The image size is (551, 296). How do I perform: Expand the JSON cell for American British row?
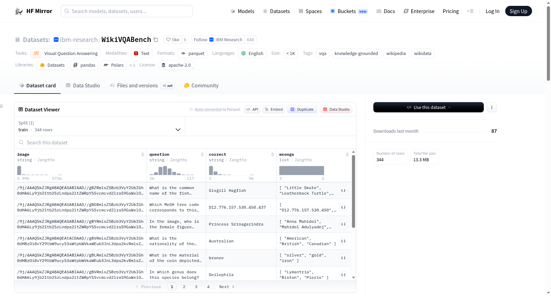343,241
